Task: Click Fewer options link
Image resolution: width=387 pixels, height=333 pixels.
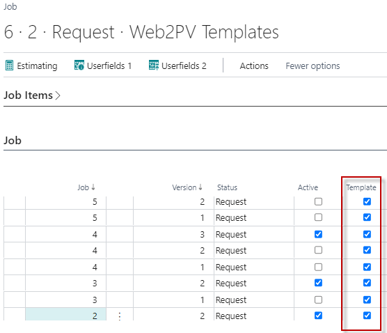Action: click(x=313, y=65)
